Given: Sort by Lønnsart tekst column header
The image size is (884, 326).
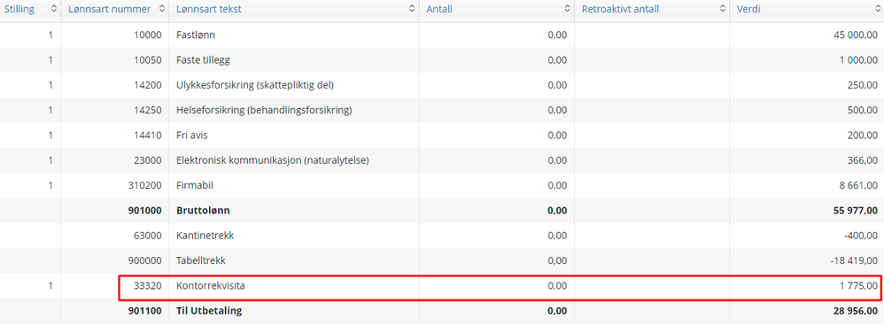Looking at the screenshot, I should click(x=208, y=9).
